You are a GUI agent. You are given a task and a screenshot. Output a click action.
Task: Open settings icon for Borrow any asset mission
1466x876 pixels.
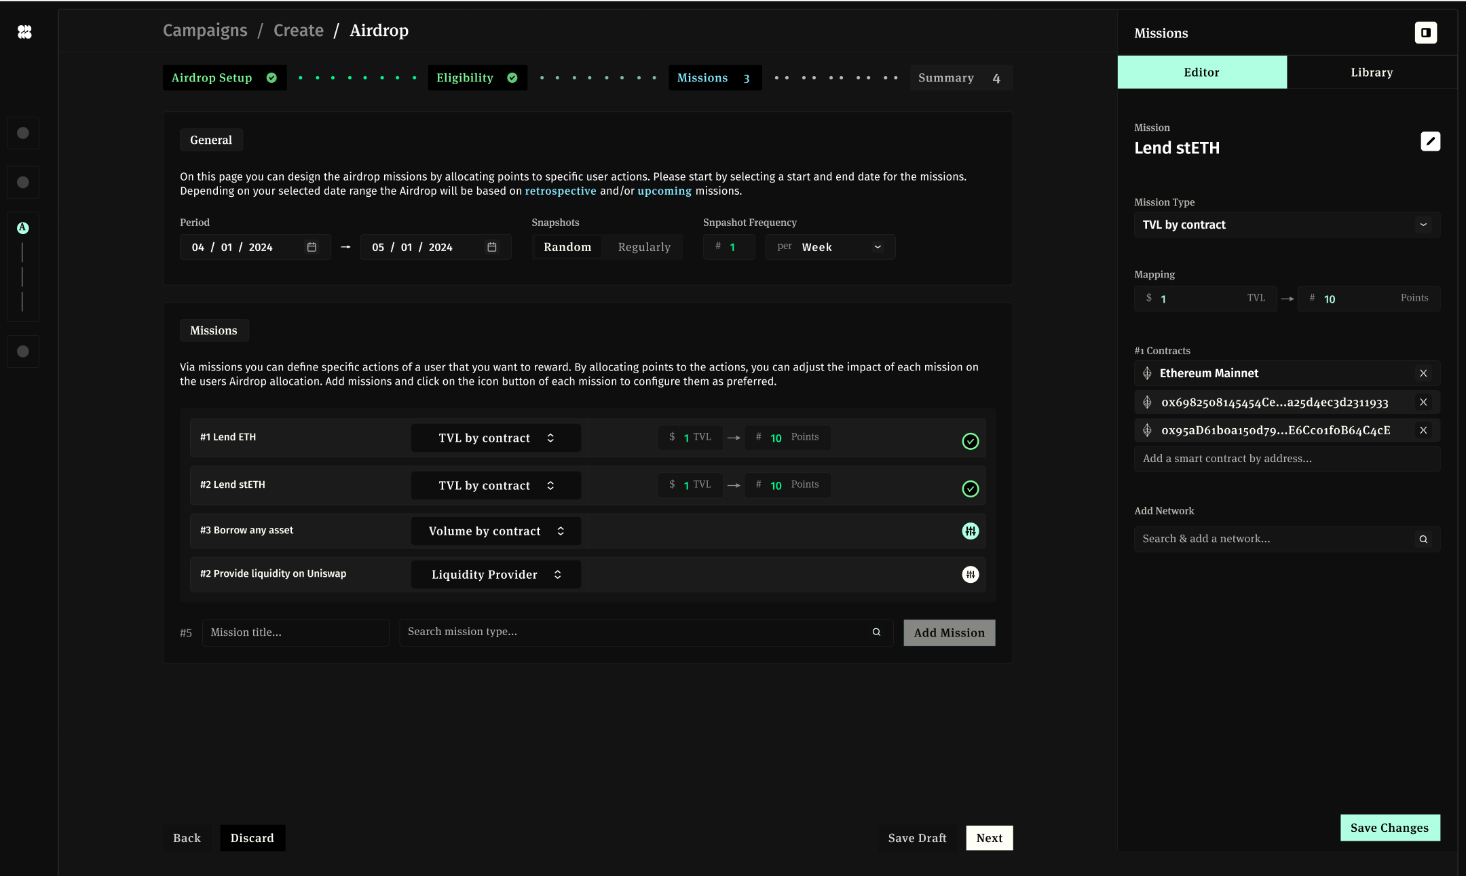(970, 531)
